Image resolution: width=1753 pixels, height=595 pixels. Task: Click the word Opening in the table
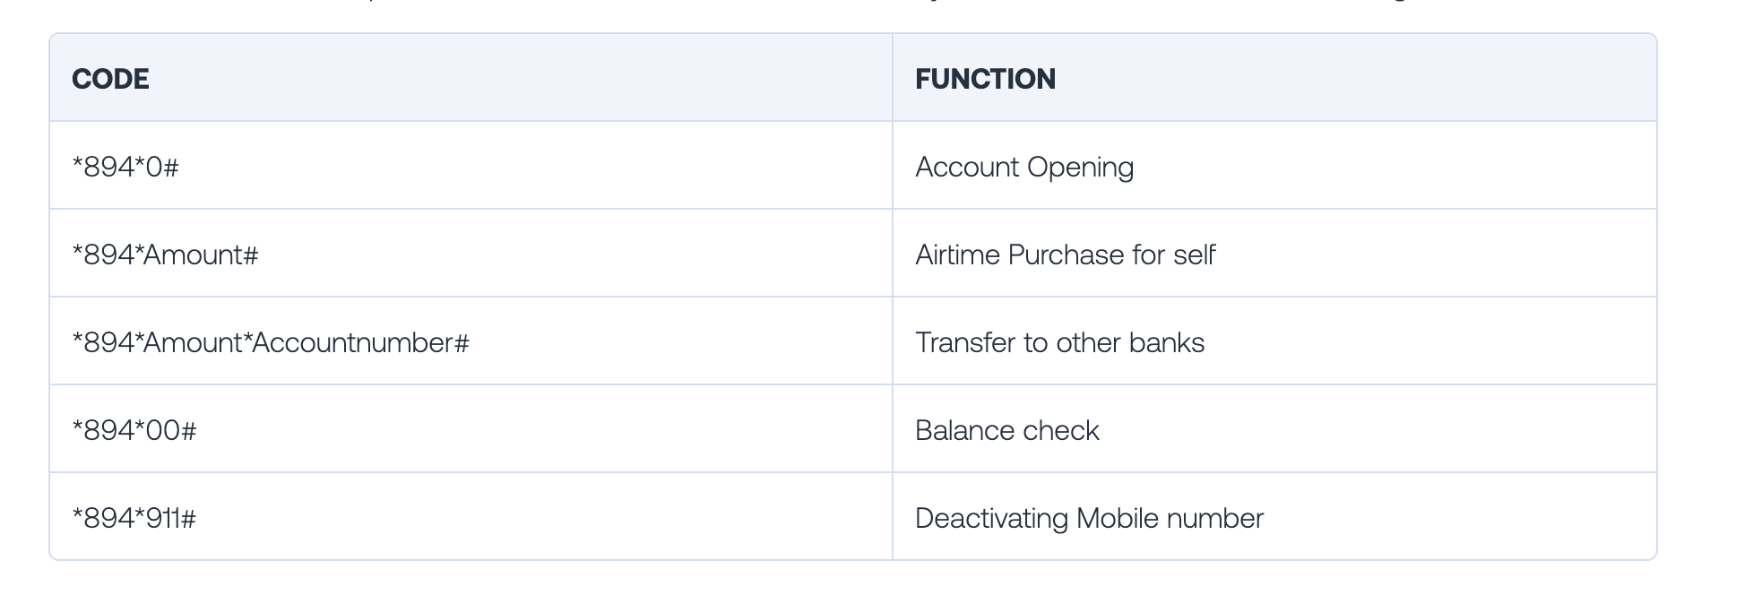[x=1080, y=167]
